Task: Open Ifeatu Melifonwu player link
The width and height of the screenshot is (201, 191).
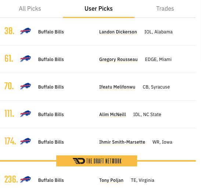Action: coord(117,87)
